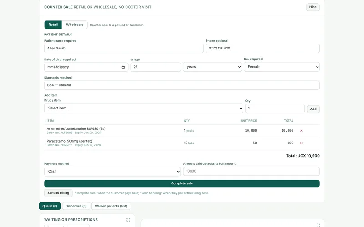Open the Payment method dropdown showing Cash
The height and width of the screenshot is (227, 364).
112,172
